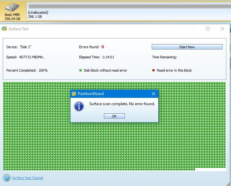
Task: Click the window resize grip in corner
Action: [228, 183]
